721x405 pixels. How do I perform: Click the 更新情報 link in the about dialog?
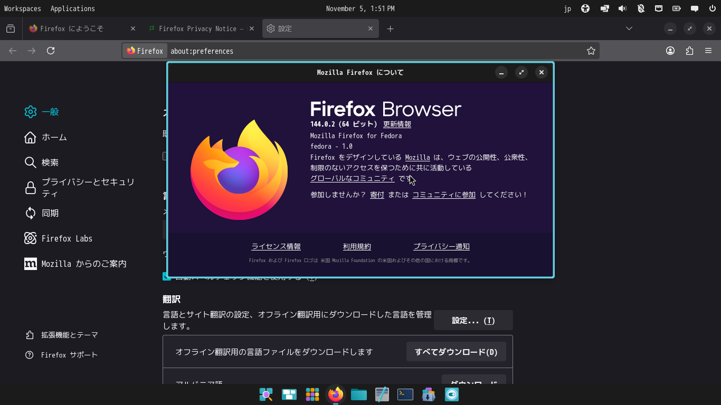click(x=397, y=124)
